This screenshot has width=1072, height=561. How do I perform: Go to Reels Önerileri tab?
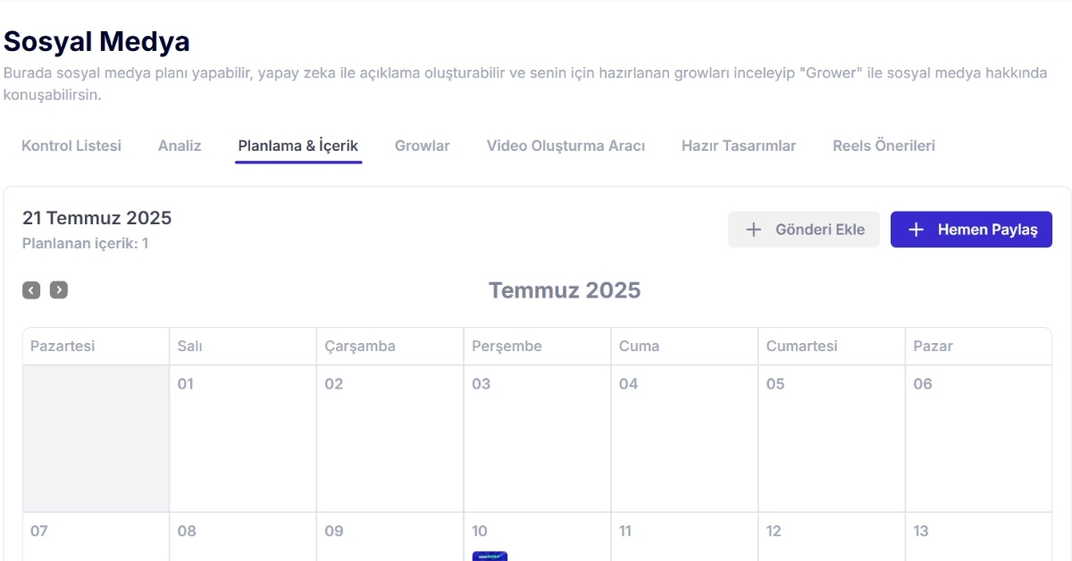point(884,146)
